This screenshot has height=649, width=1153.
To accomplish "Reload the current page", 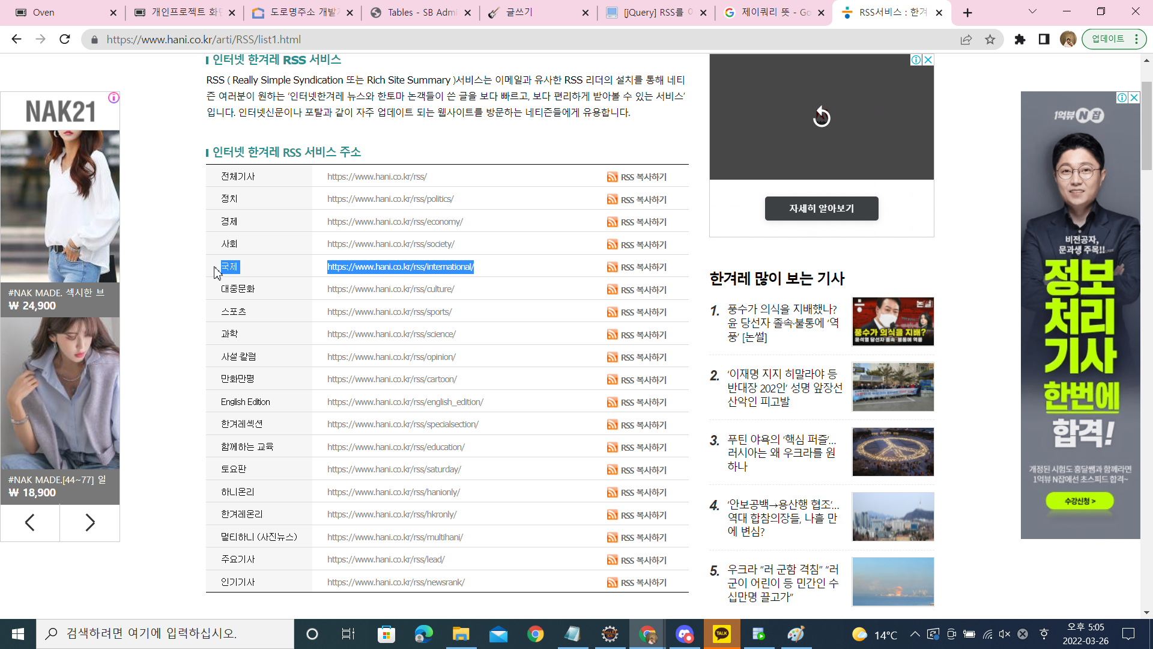I will click(65, 39).
